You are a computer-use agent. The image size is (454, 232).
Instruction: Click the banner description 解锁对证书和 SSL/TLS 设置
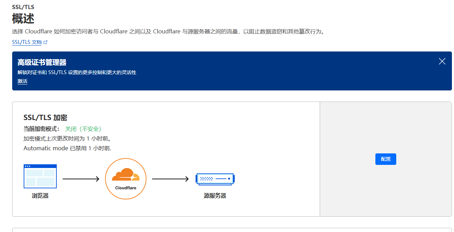77,72
